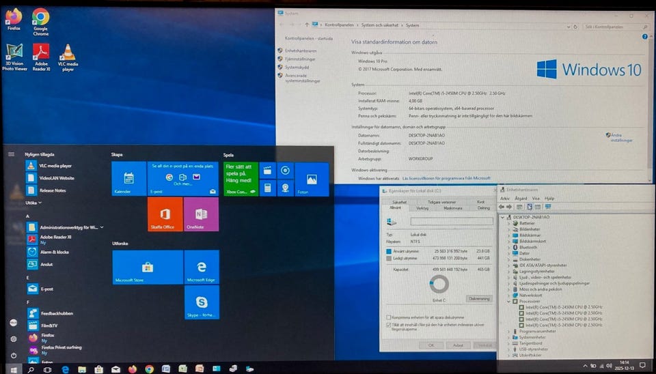The image size is (656, 374).
Task: Open the Foton photos tile
Action: (x=312, y=179)
